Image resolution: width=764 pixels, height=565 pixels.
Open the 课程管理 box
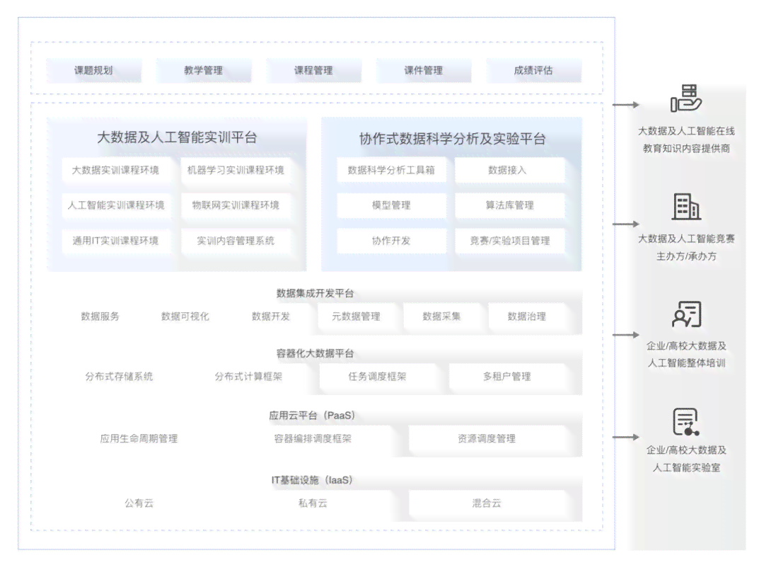click(x=314, y=71)
